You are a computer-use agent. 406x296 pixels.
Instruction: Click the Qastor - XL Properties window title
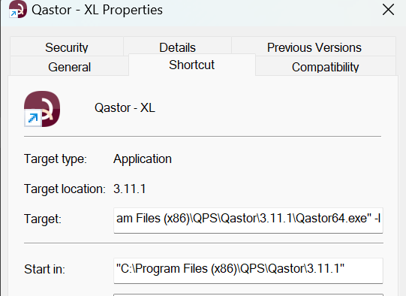97,10
